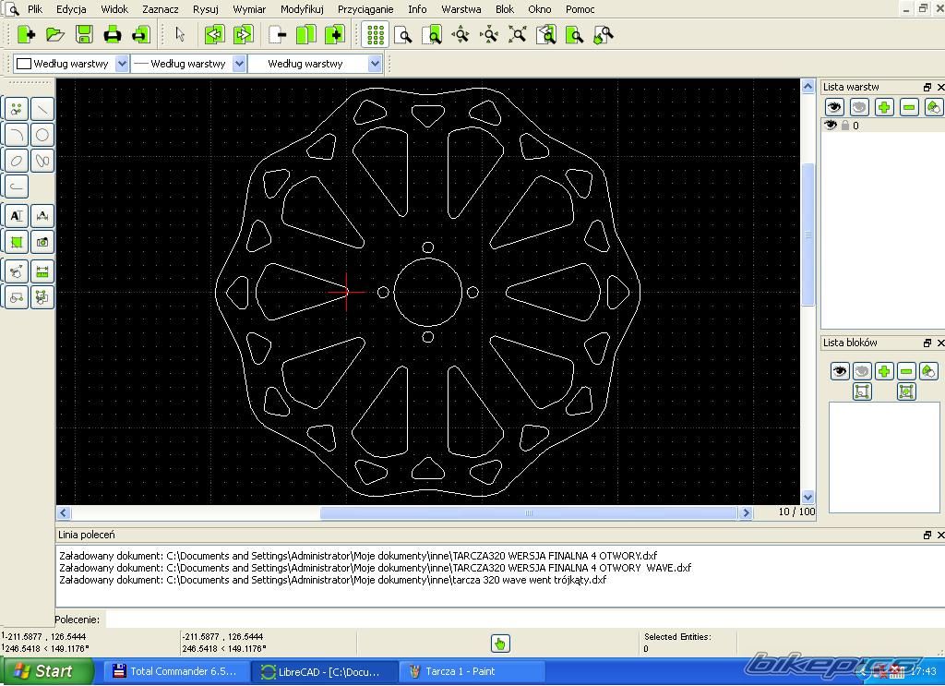Screen dimensions: 945x686
Task: Click in the Polecenie command input field
Action: (x=524, y=620)
